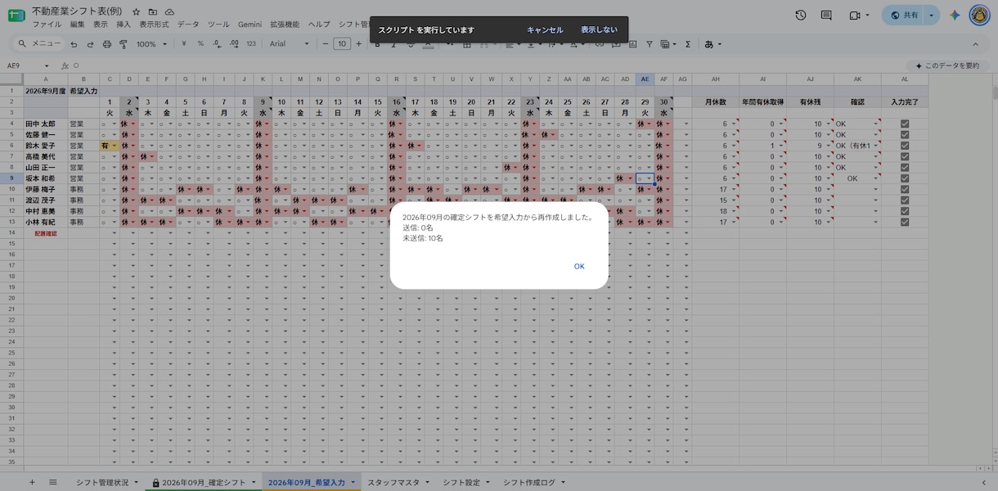Open the Google account avatar

click(979, 15)
